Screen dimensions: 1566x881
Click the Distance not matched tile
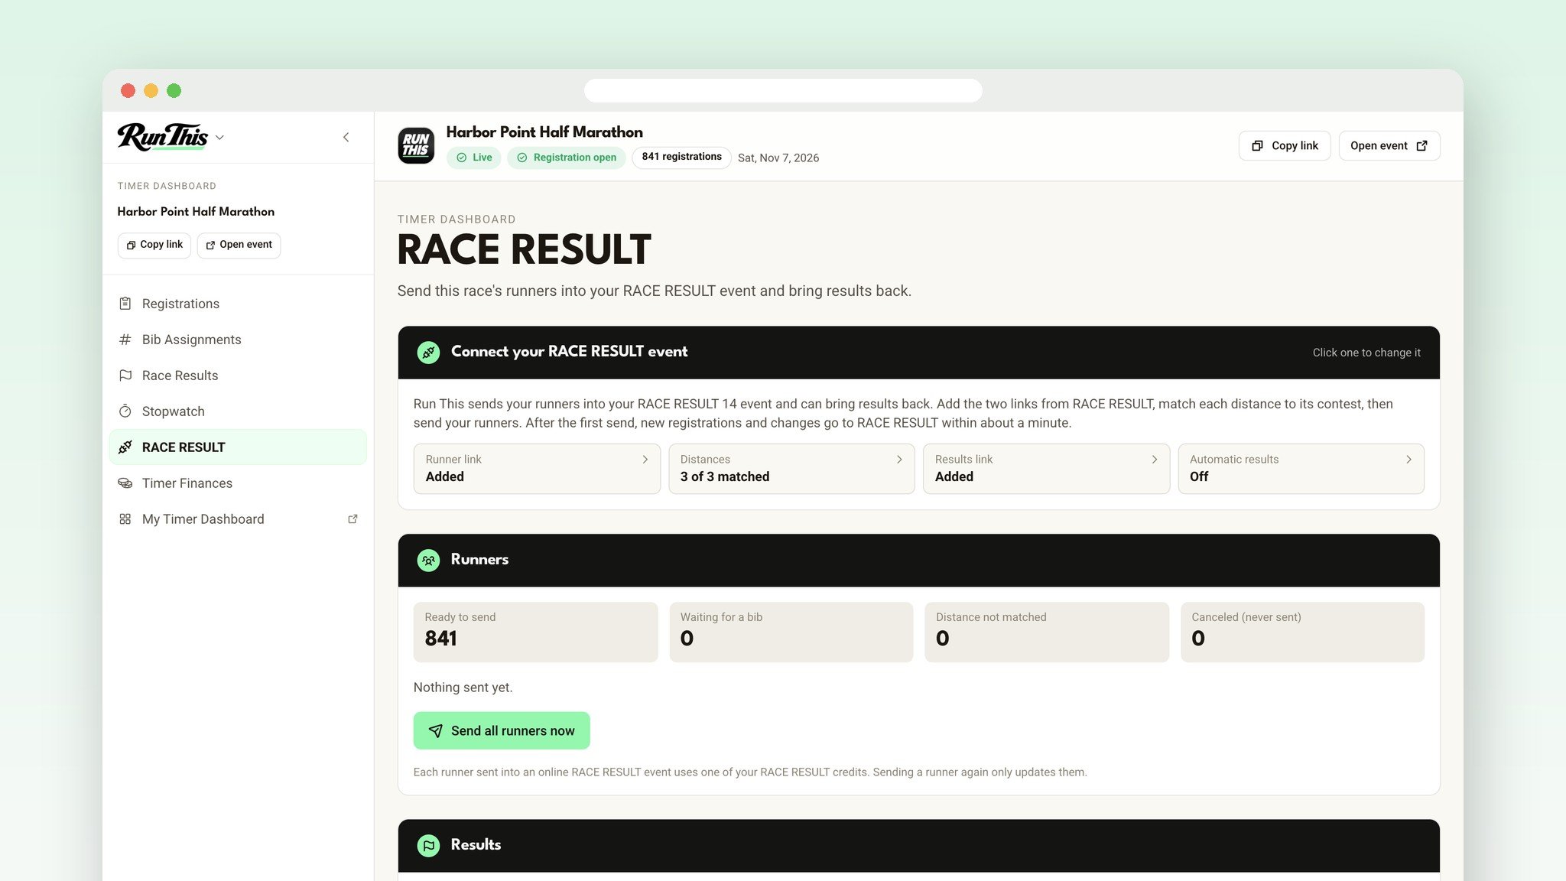pyautogui.click(x=1047, y=632)
